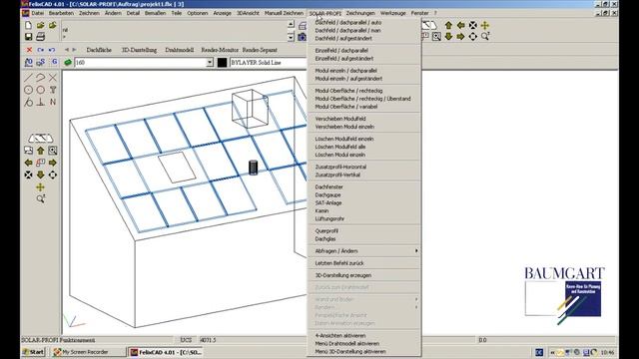Click the roof surface icon in left toolbar
Viewport: 639px width, 359px height.
point(40,139)
